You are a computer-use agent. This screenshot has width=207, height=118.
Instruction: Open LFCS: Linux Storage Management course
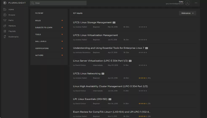pyautogui.click(x=92, y=22)
